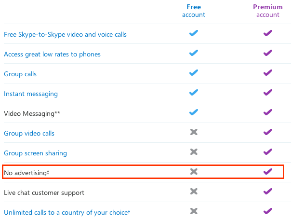Screen dimensions: 291x220
Task: Click the purple checkmark for No advertising
Action: tap(268, 171)
